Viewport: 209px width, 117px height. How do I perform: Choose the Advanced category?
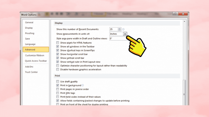36,50
